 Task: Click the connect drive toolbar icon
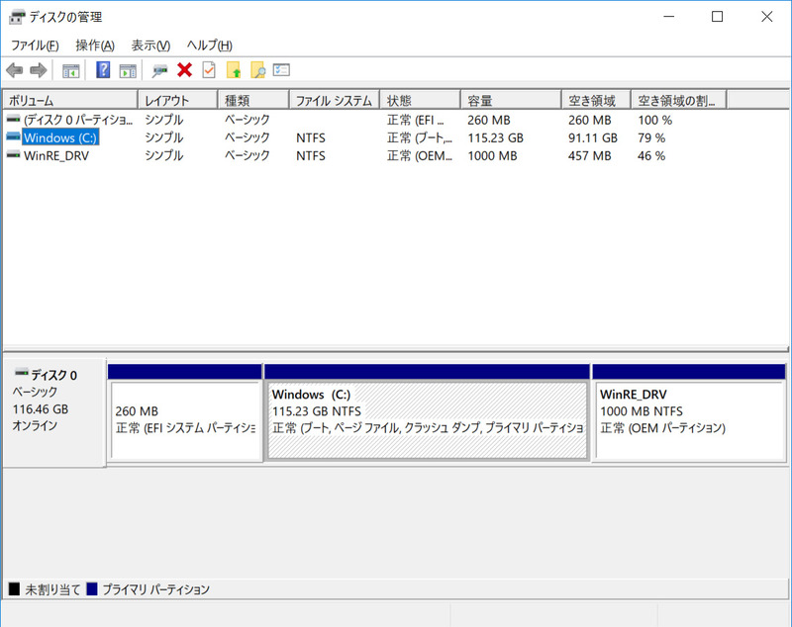pyautogui.click(x=159, y=70)
